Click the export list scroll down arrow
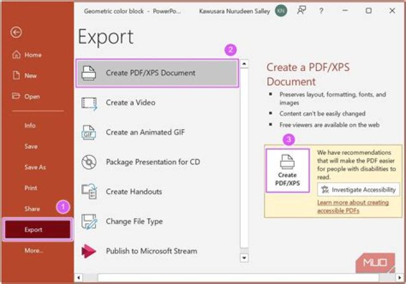Screen dimensions: 406x284 point(244,258)
